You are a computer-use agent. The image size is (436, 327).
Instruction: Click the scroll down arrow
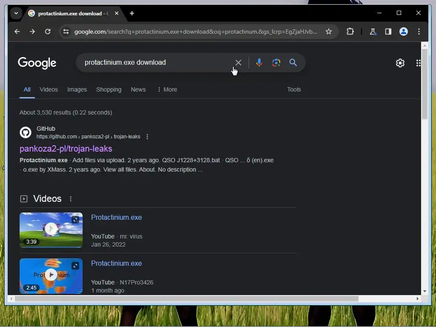pos(425,291)
